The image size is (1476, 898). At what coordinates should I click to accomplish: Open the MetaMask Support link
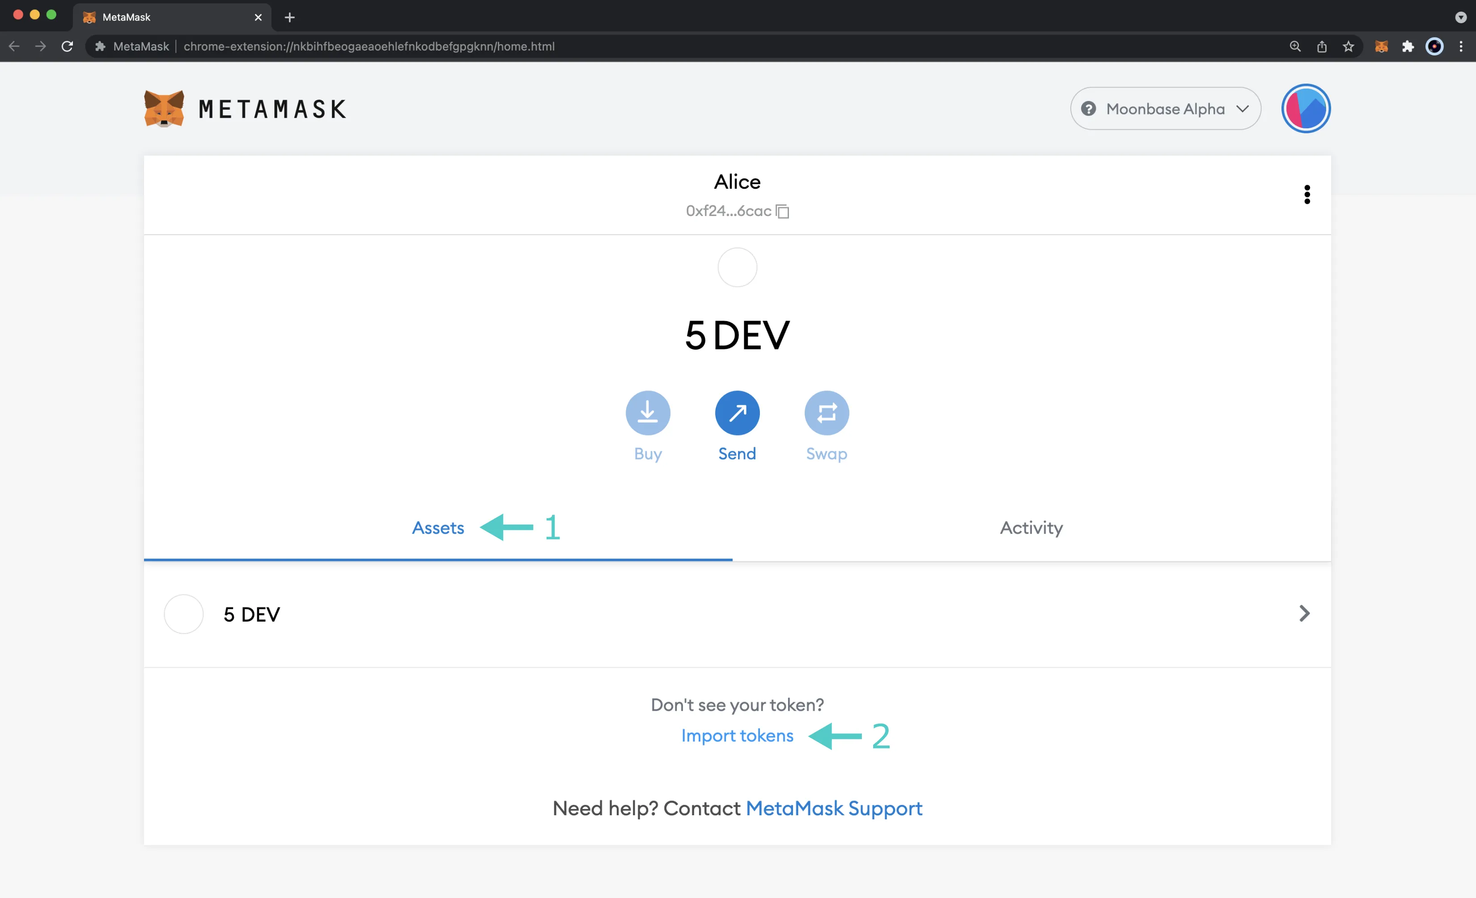834,808
